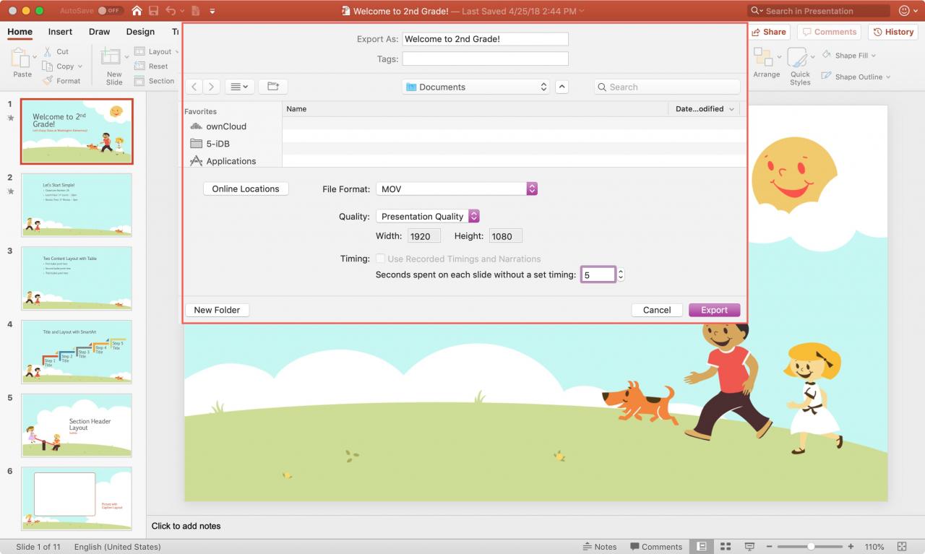
Task: Click the Online Locations button
Action: click(246, 189)
